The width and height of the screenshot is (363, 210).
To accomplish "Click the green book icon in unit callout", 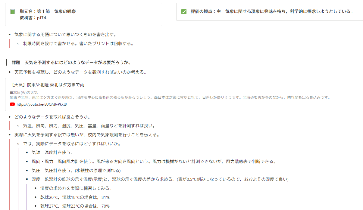I will point(13,12).
